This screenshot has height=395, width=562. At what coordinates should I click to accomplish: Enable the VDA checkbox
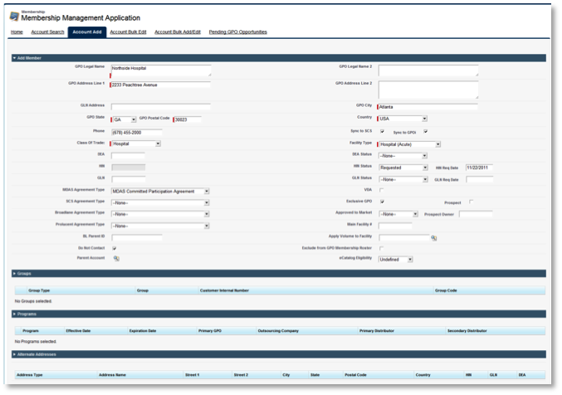pyautogui.click(x=381, y=190)
